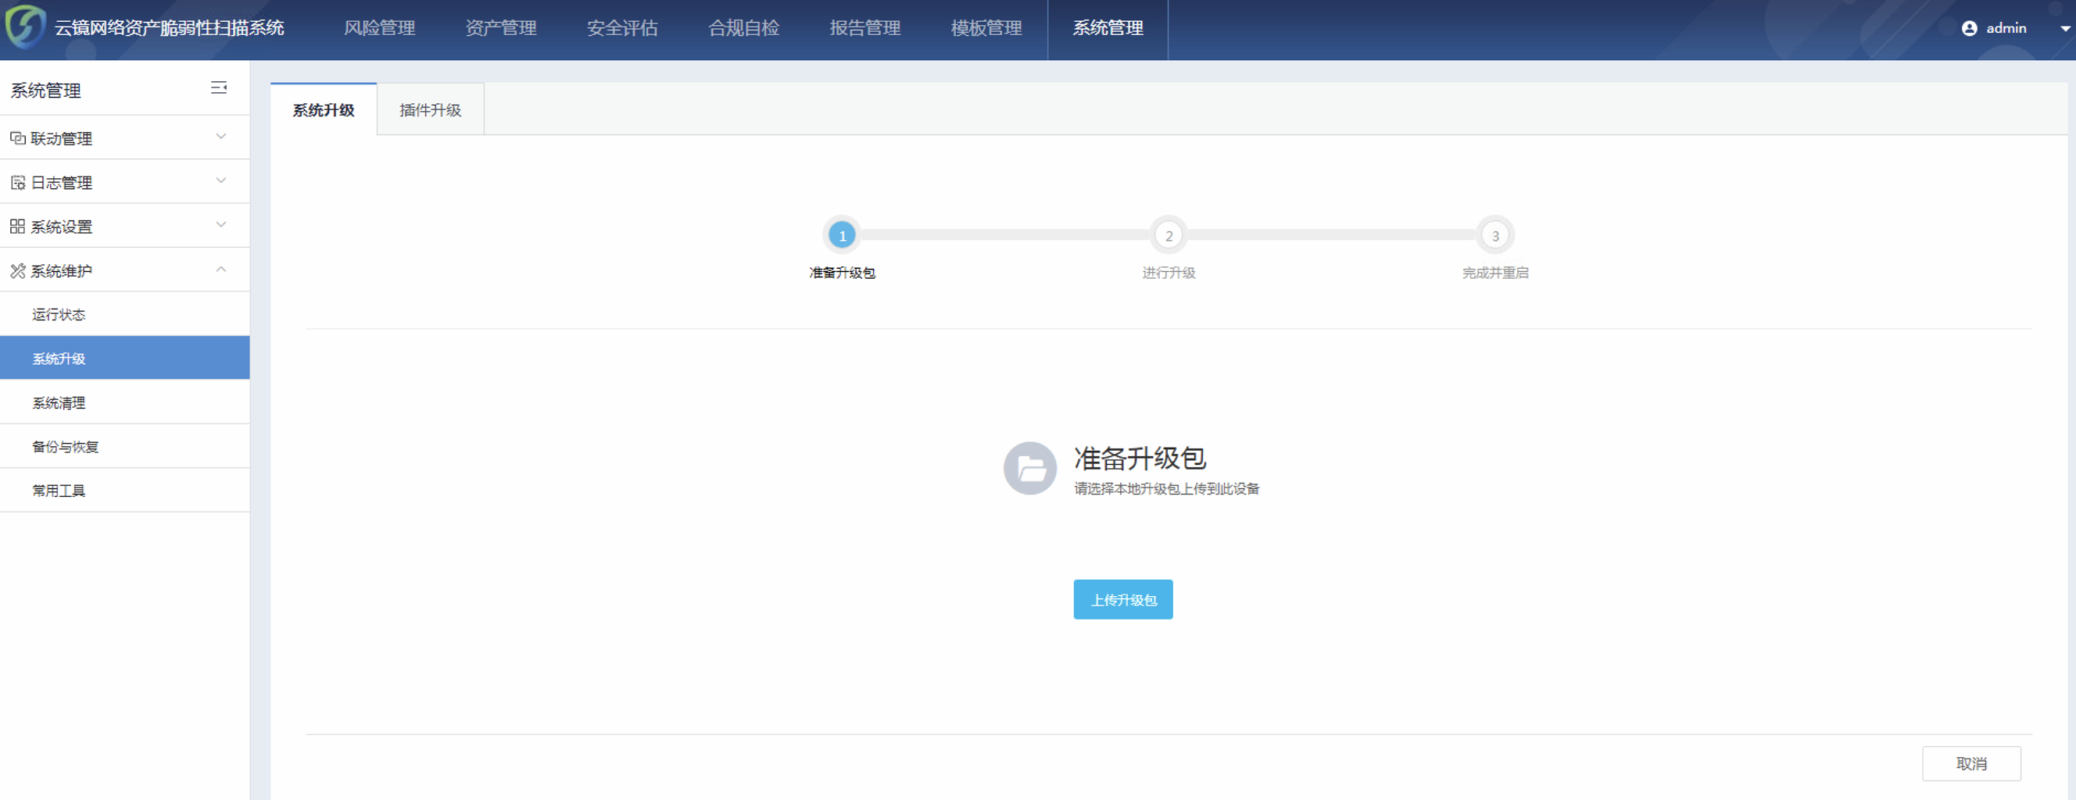Click the shield logo in the header

click(25, 26)
